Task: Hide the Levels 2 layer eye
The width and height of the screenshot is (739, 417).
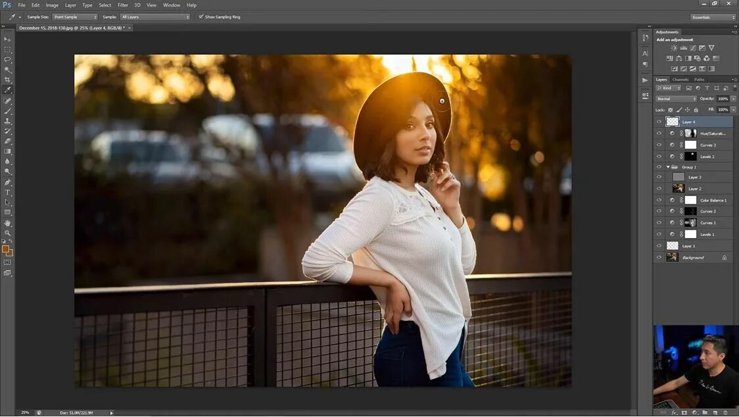Action: pos(659,156)
